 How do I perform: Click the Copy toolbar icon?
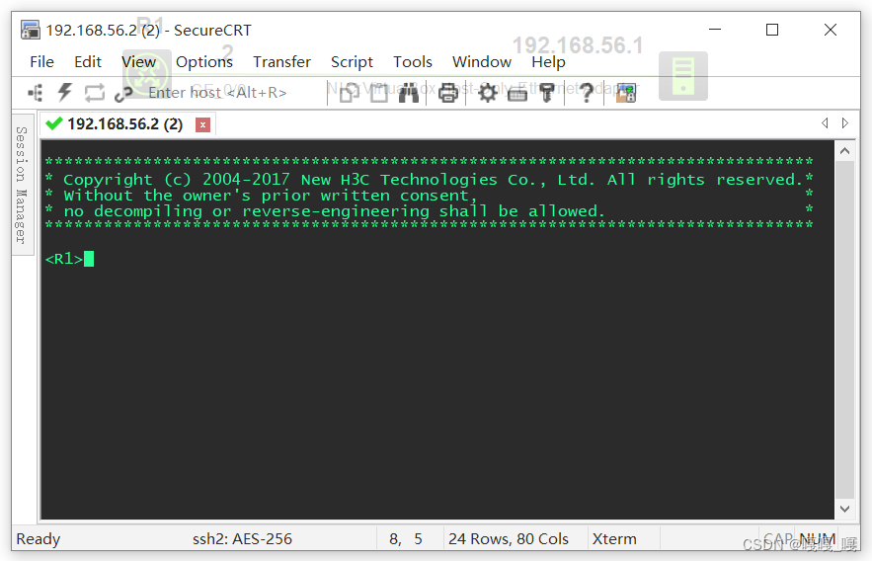click(x=350, y=92)
